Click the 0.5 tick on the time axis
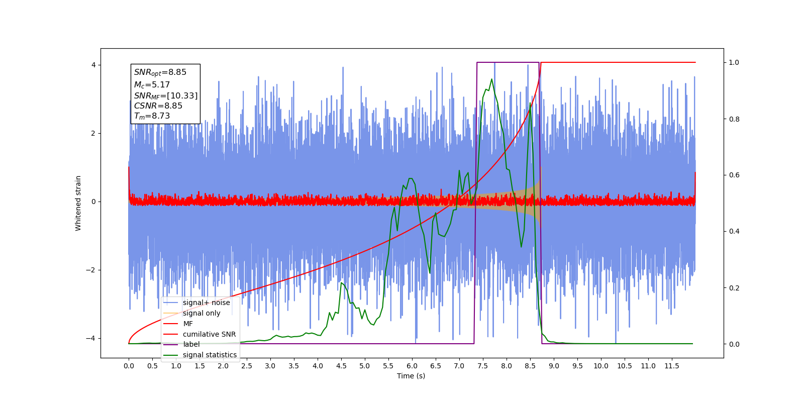The width and height of the screenshot is (804, 402). (152, 366)
